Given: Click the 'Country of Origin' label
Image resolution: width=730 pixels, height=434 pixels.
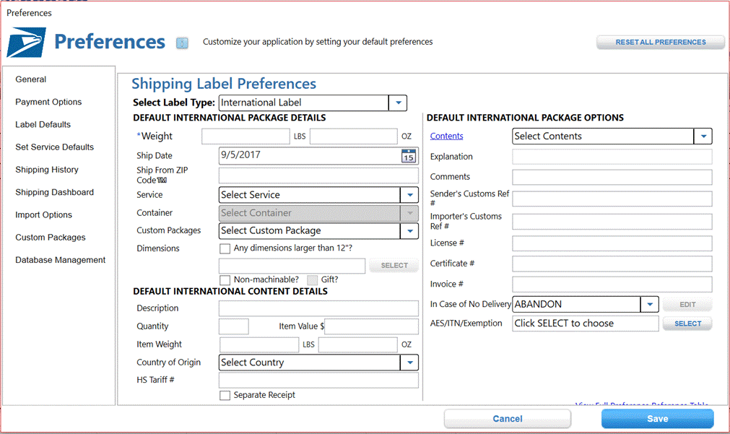Looking at the screenshot, I should tap(168, 363).
